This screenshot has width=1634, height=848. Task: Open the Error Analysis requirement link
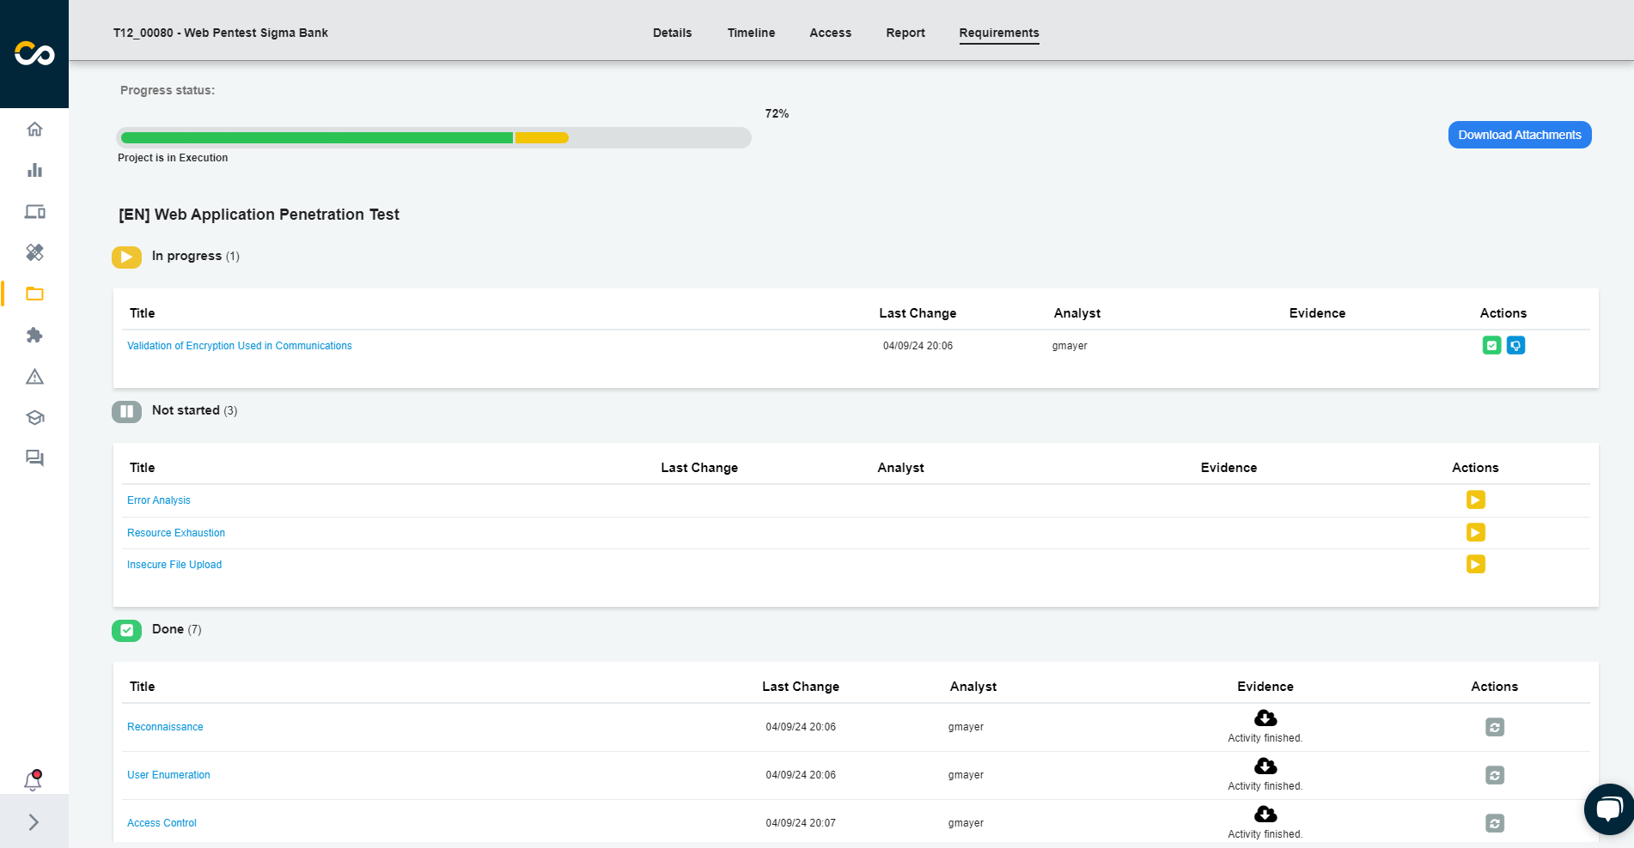pyautogui.click(x=159, y=500)
